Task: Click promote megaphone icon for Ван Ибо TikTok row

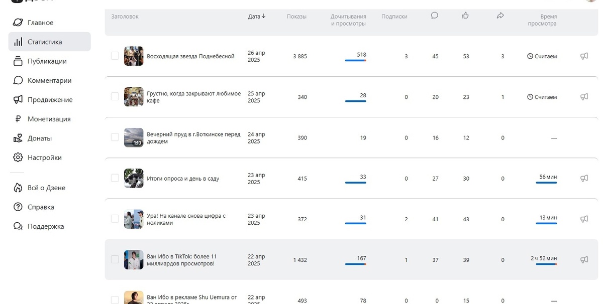Action: pos(584,259)
